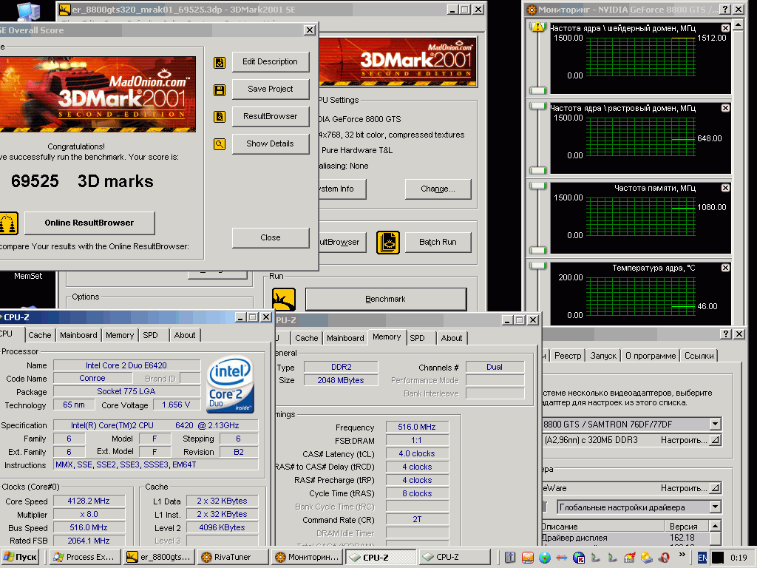Click the Batch Run button
The image size is (757, 568).
(438, 242)
